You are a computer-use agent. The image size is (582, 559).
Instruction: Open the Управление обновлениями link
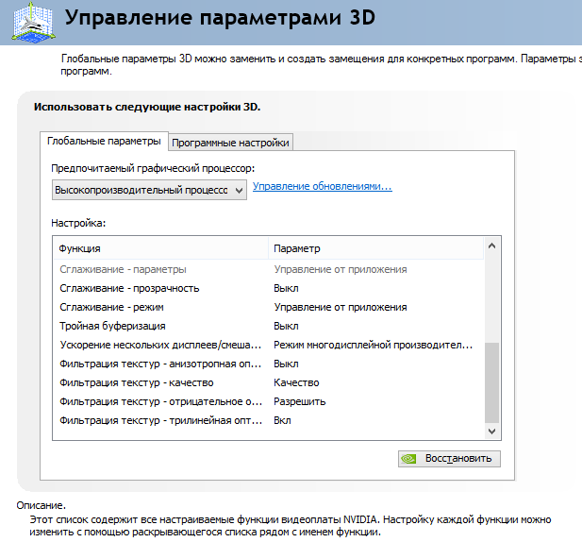click(323, 186)
